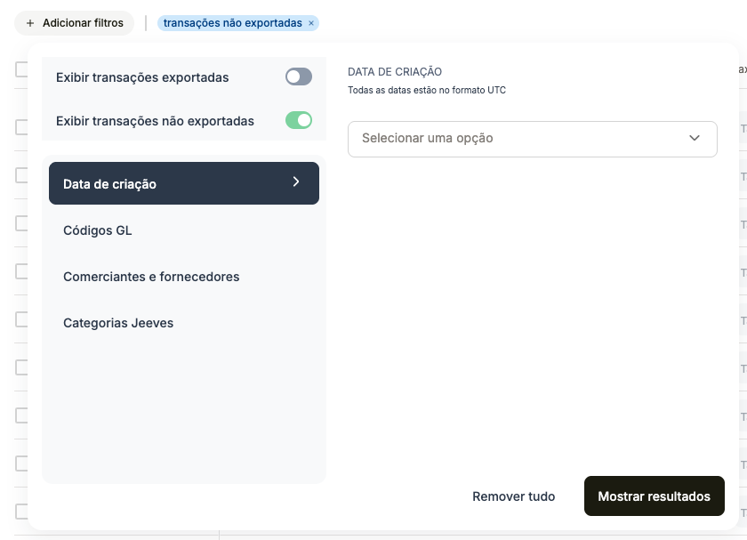Click Remover tudo to clear filters
The width and height of the screenshot is (747, 540).
click(x=513, y=496)
